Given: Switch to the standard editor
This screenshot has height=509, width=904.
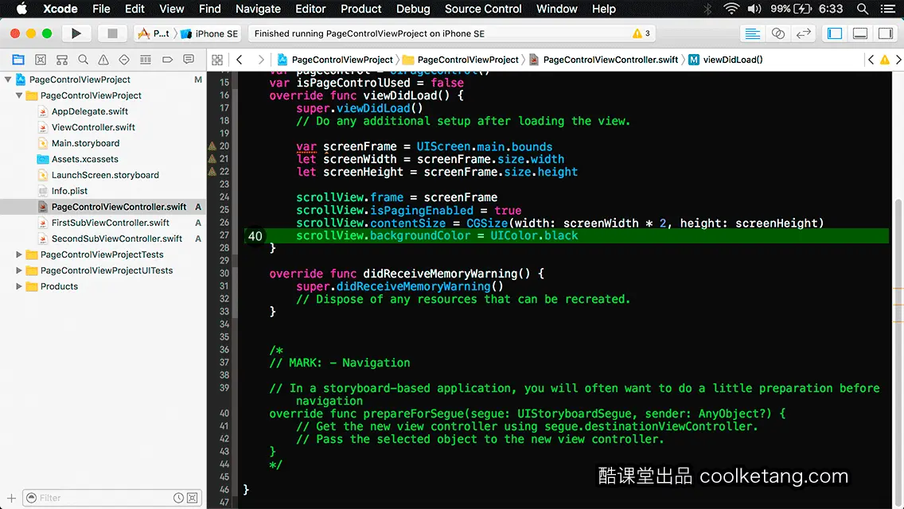Looking at the screenshot, I should pos(752,33).
